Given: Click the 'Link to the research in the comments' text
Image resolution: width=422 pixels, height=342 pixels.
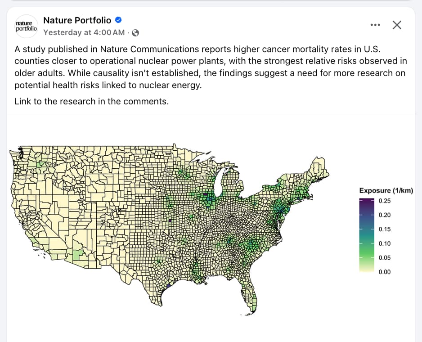Looking at the screenshot, I should [x=91, y=101].
